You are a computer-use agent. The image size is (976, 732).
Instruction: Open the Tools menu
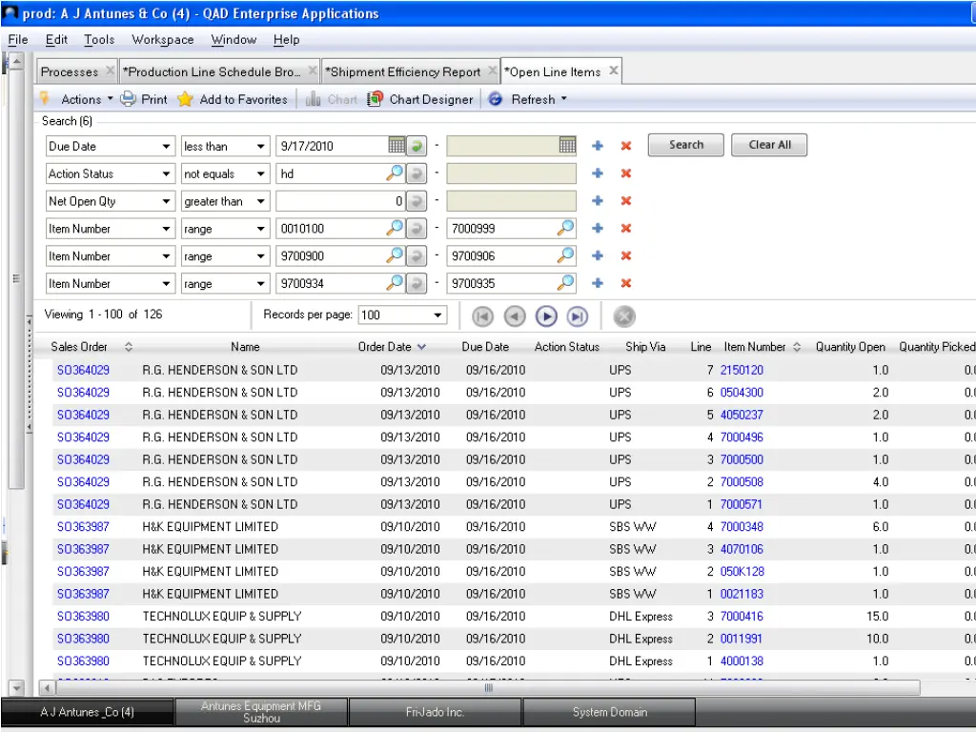99,40
